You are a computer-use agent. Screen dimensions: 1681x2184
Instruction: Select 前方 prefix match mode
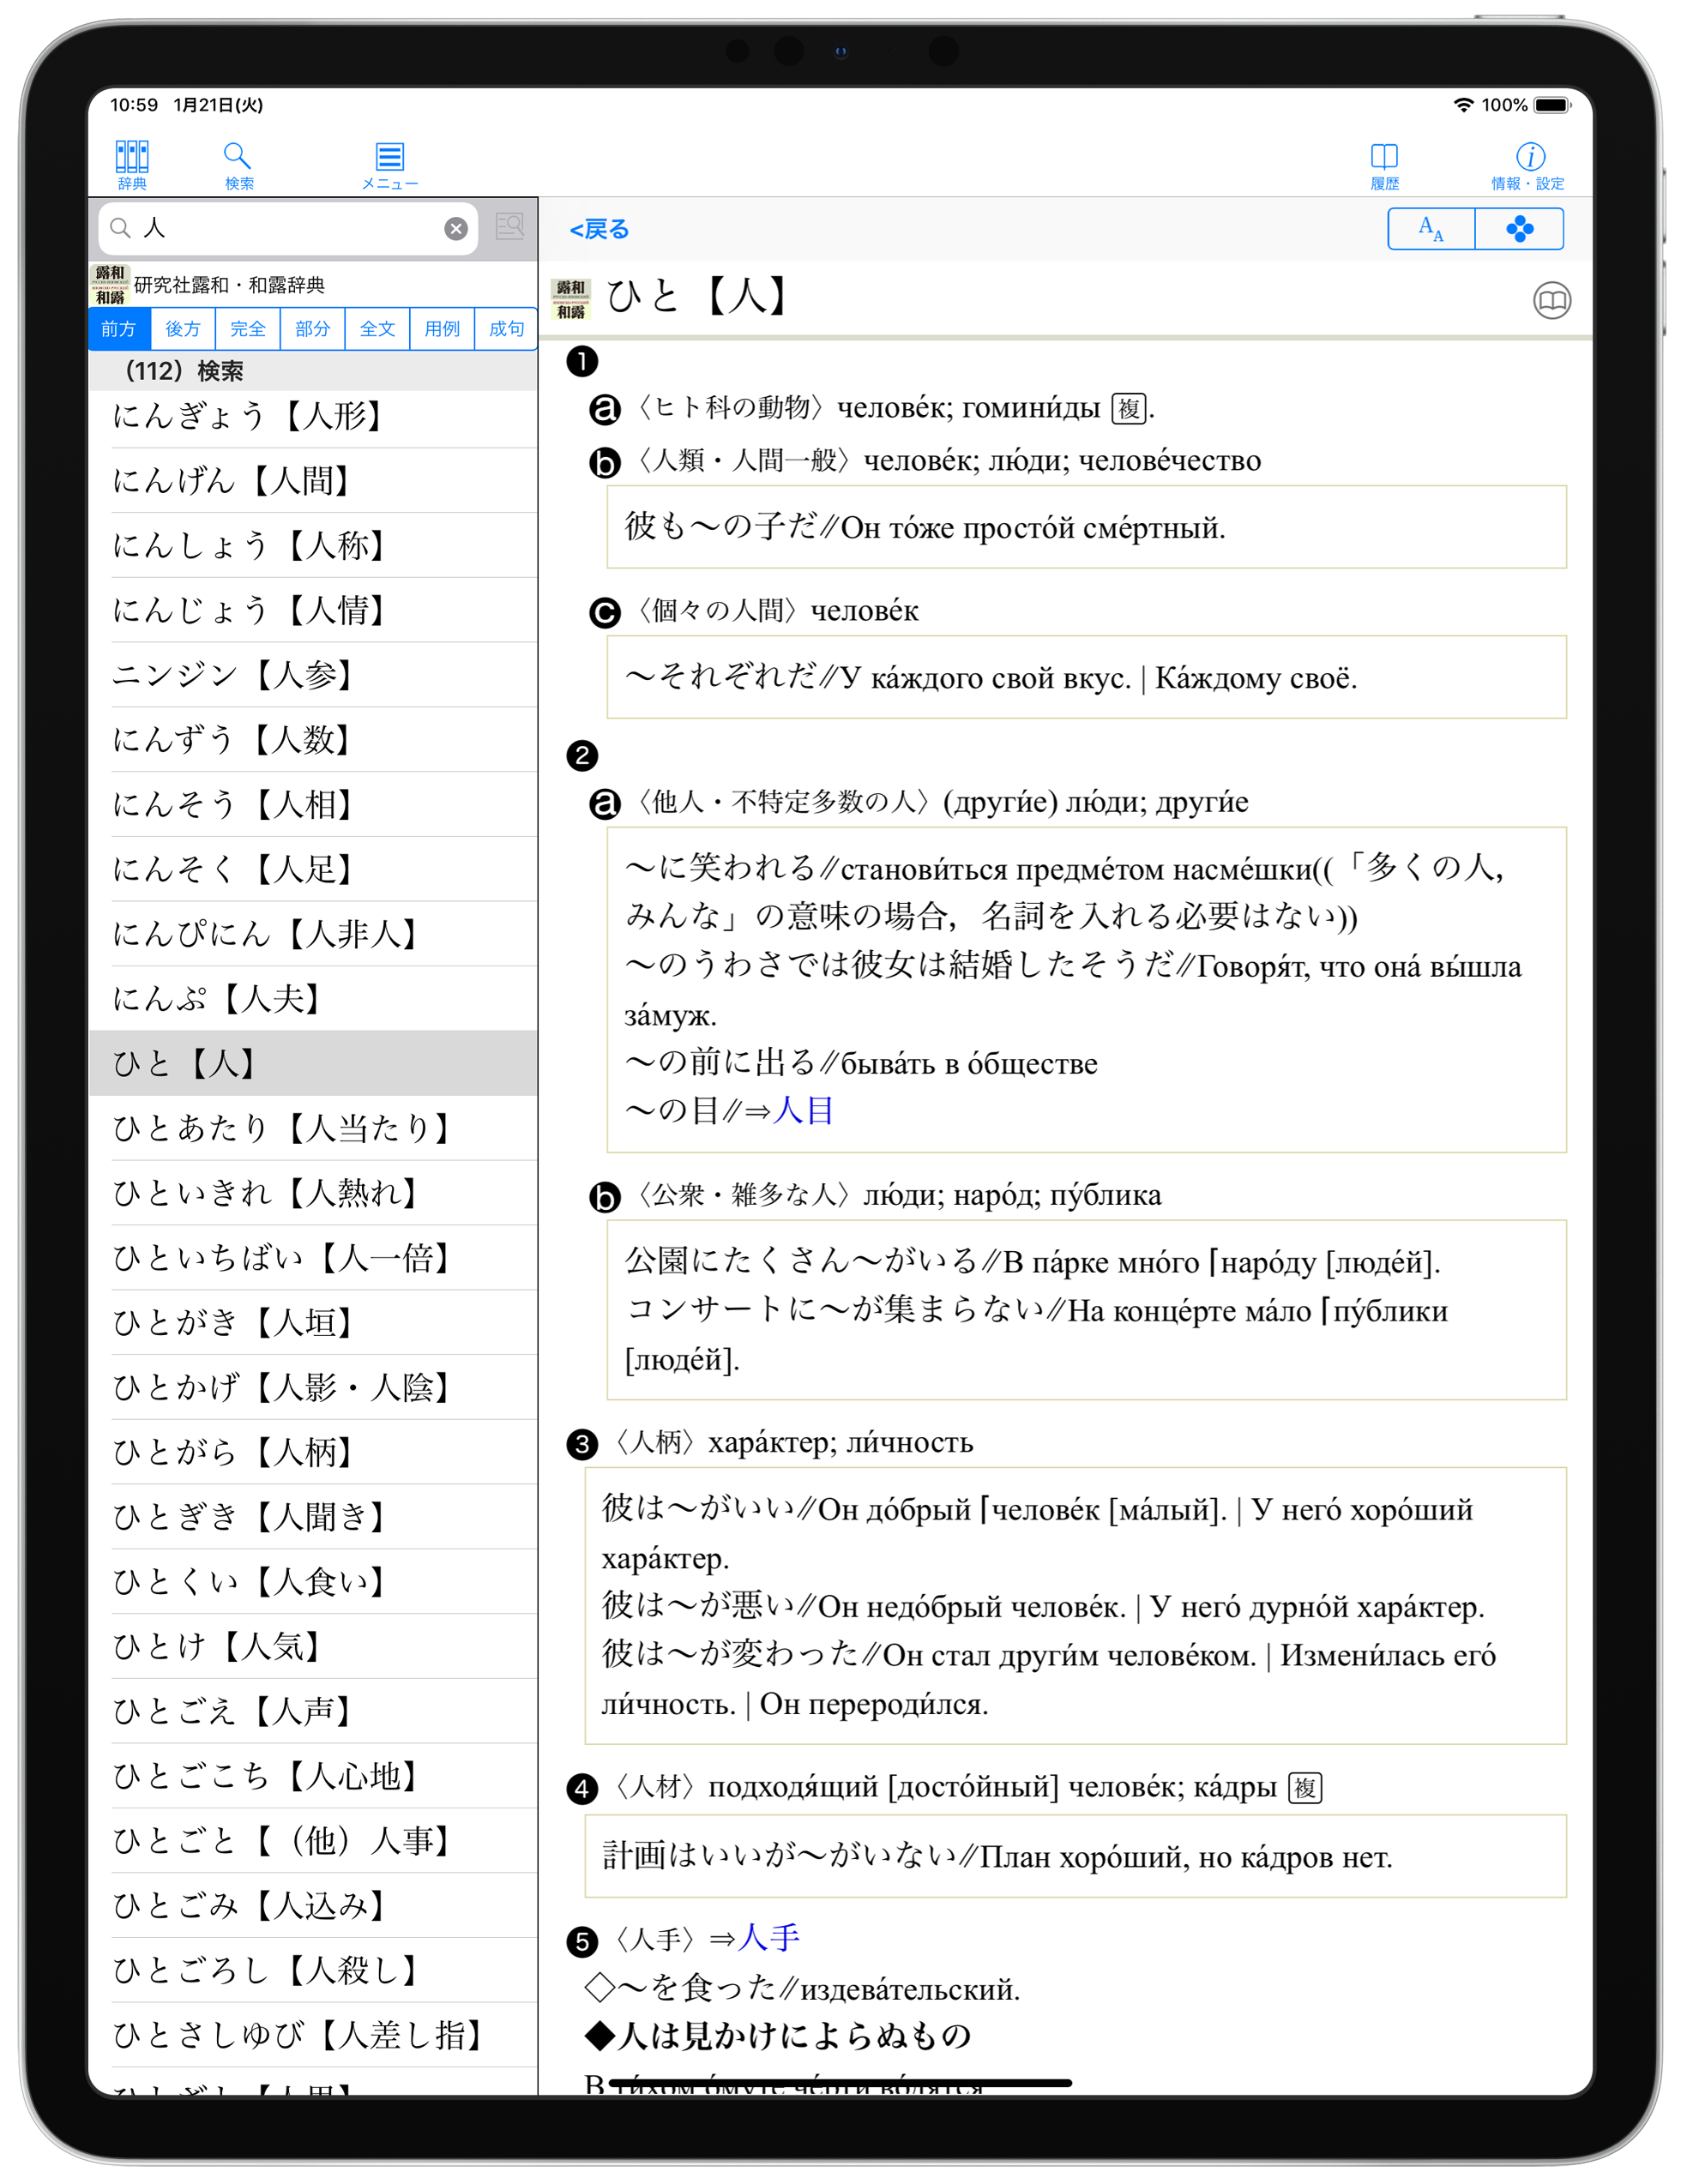pos(118,329)
